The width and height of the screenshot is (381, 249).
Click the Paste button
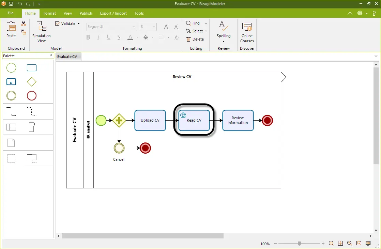pos(11,29)
